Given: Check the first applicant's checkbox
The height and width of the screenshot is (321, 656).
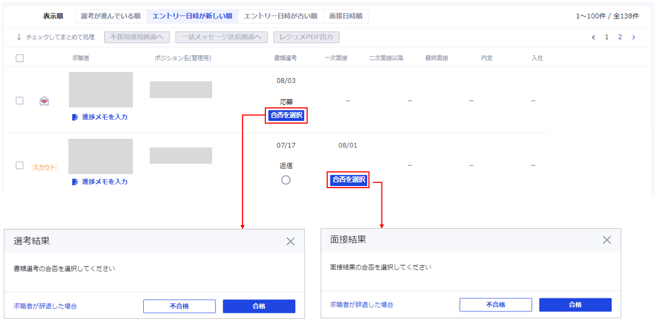Looking at the screenshot, I should [x=20, y=100].
